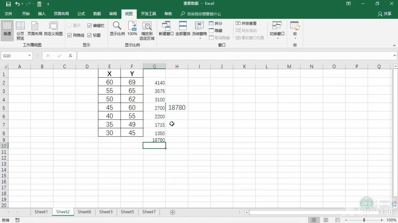Viewport: 398px width, 223px height.
Task: Click the Insert Function fx button
Action: click(x=70, y=56)
